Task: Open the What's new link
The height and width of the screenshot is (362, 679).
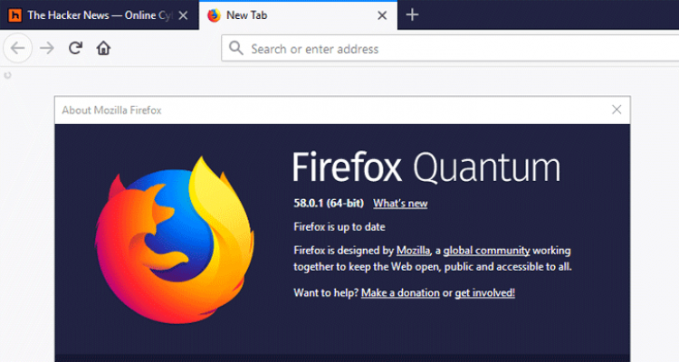Action: pyautogui.click(x=400, y=204)
